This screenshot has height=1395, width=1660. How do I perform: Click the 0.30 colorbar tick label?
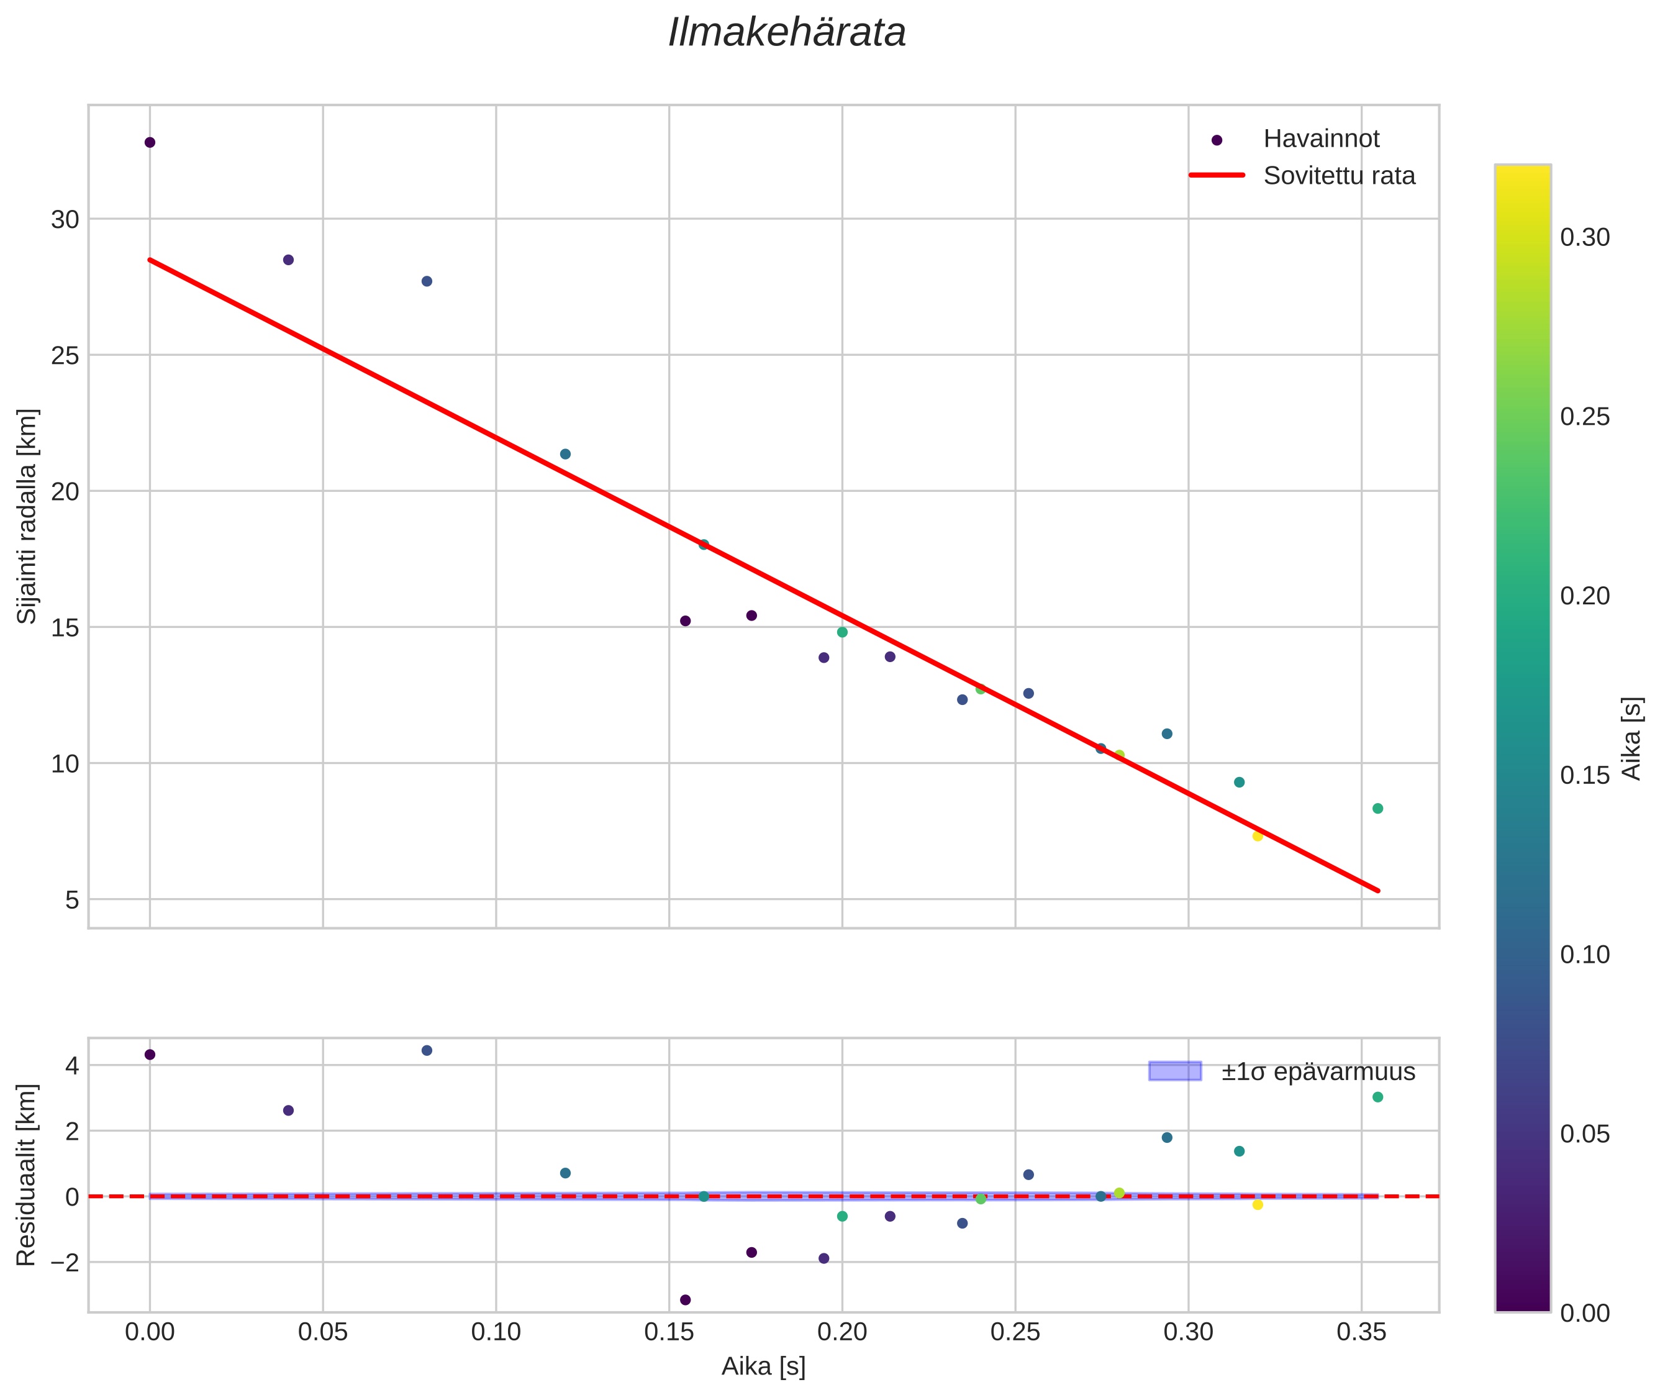coord(1584,237)
